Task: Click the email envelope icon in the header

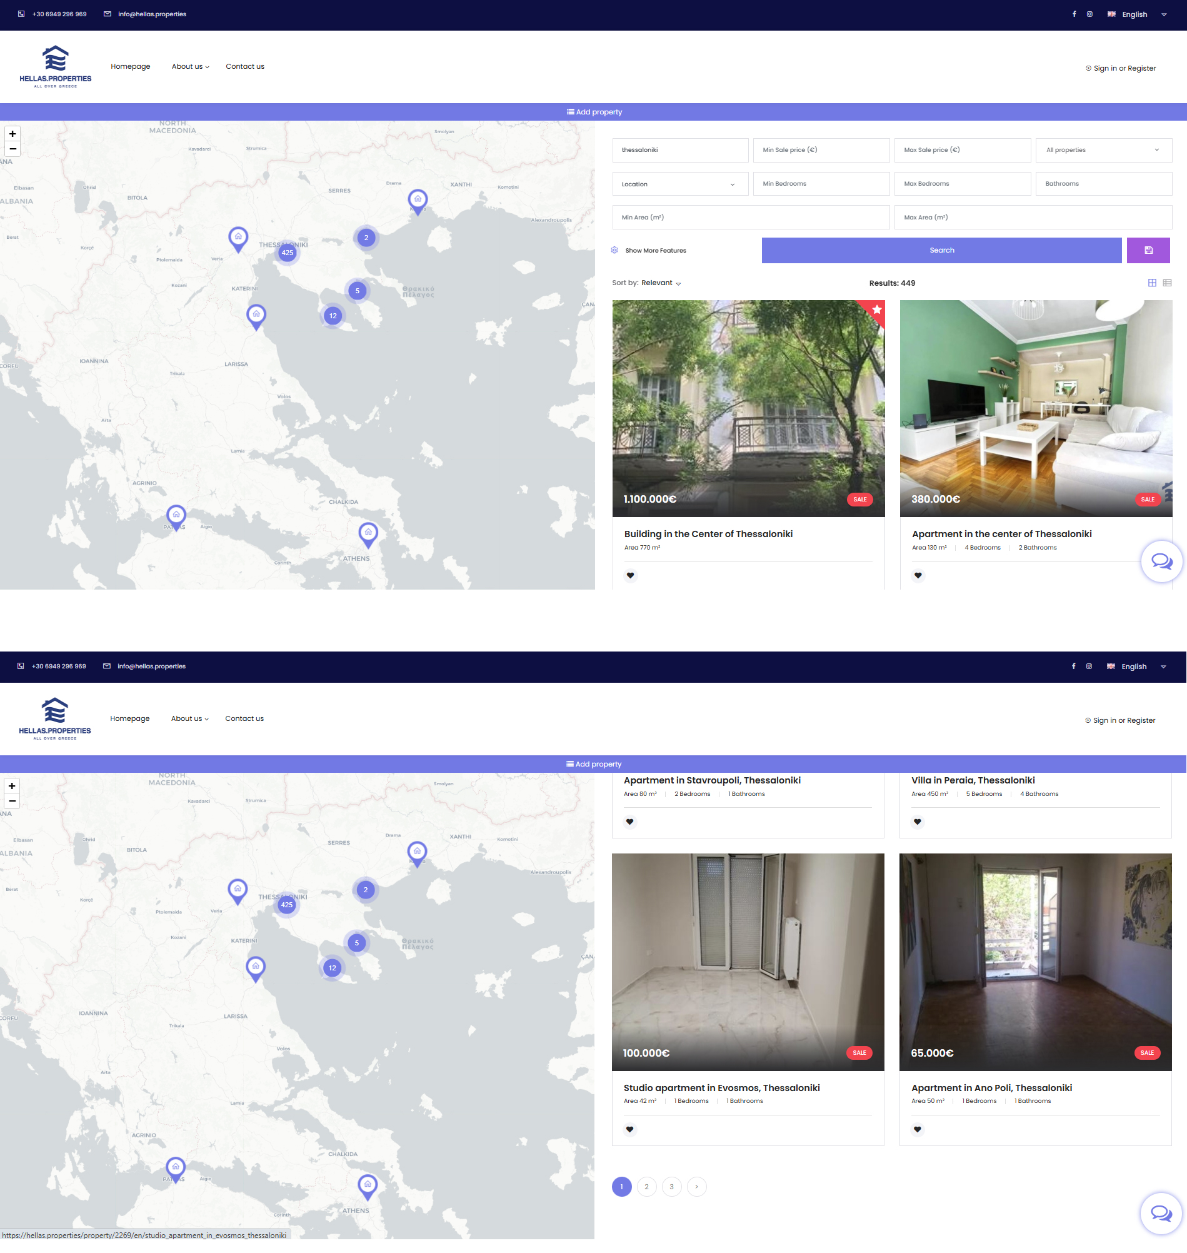Action: pyautogui.click(x=107, y=13)
